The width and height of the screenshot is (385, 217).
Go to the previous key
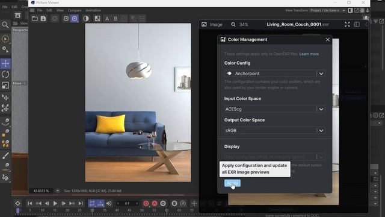click(x=38, y=203)
